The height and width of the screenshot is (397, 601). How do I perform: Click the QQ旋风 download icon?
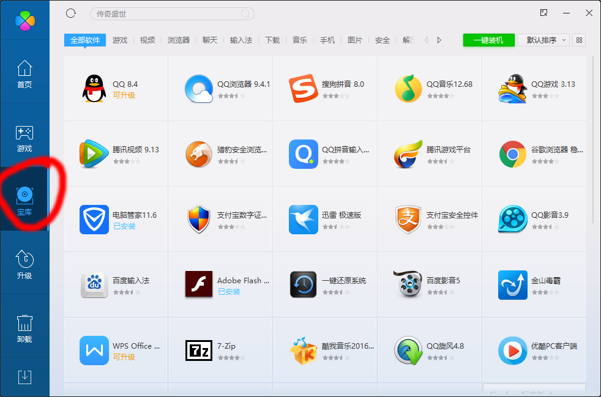pyautogui.click(x=408, y=351)
